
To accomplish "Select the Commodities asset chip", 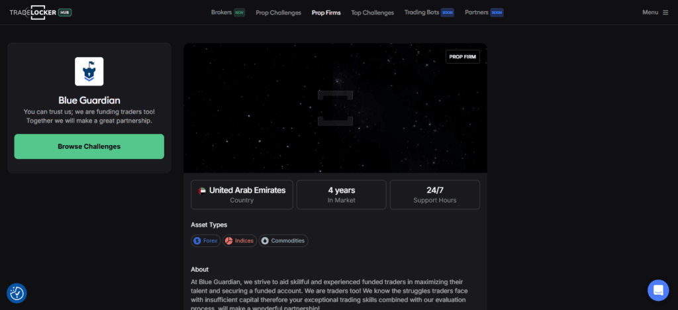I will (283, 241).
